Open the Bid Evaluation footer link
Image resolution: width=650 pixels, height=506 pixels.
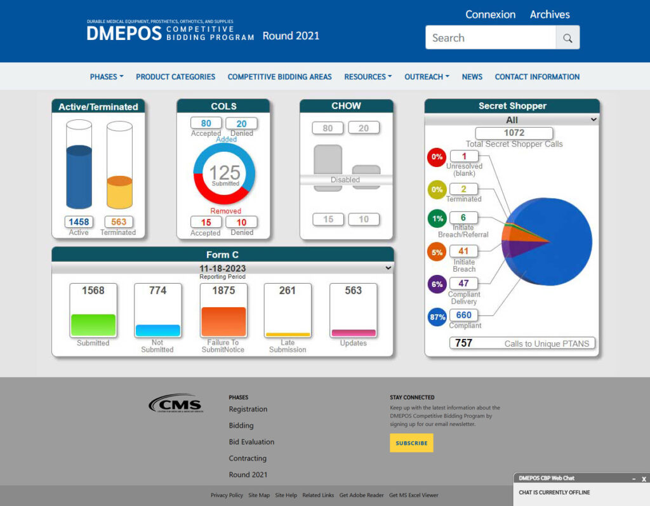(251, 442)
